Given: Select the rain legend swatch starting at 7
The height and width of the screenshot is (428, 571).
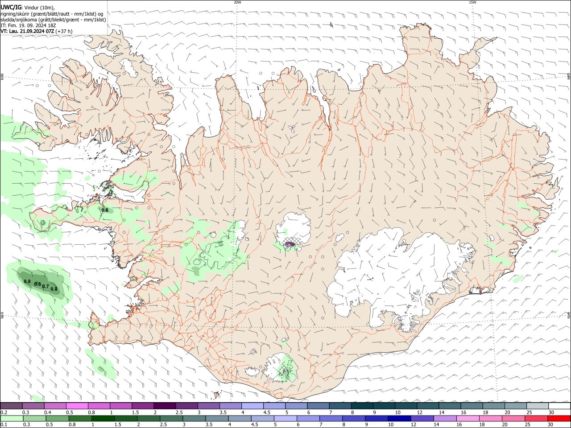Looking at the screenshot, I should coord(331,418).
